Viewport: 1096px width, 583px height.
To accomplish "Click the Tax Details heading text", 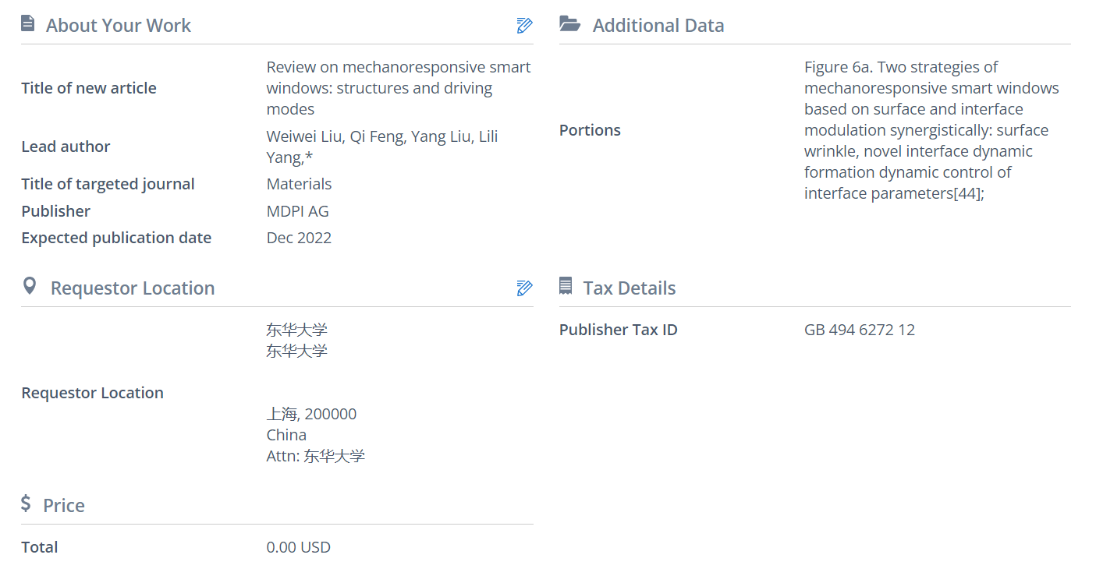I will coord(629,288).
